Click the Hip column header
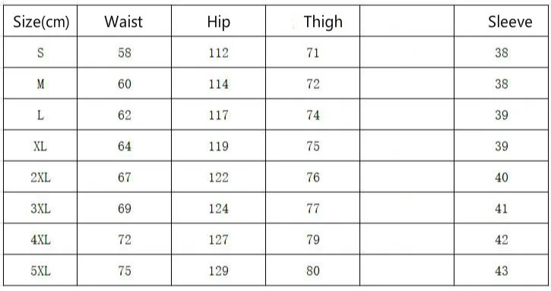The image size is (551, 291). [x=219, y=23]
